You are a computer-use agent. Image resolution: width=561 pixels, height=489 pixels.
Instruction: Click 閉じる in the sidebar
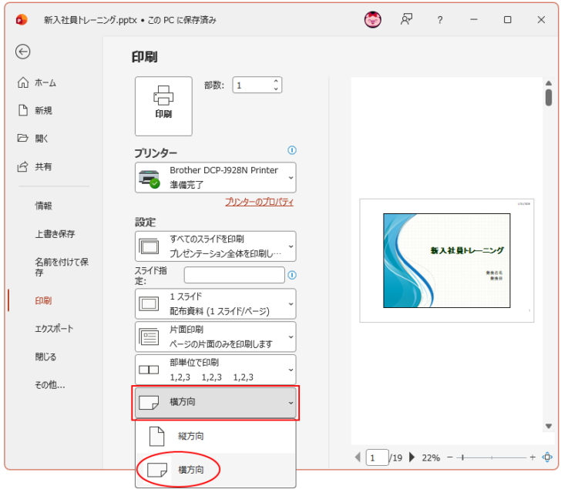coord(45,357)
